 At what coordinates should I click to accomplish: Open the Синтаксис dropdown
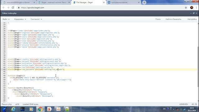(36, 19)
